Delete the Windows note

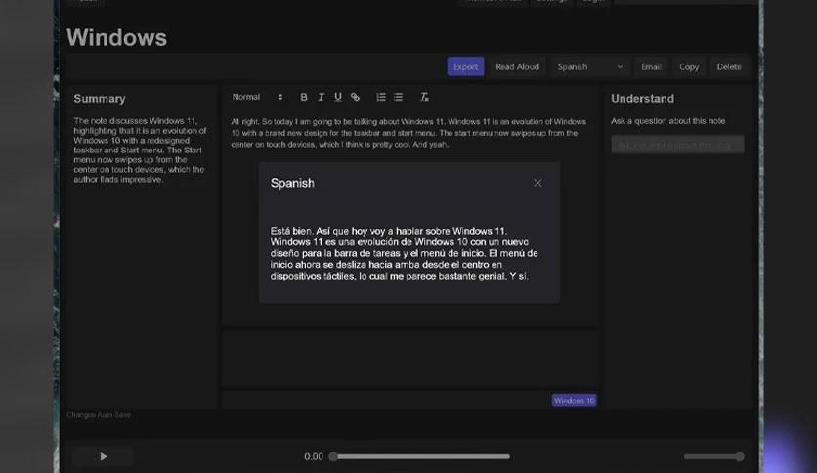(x=729, y=66)
